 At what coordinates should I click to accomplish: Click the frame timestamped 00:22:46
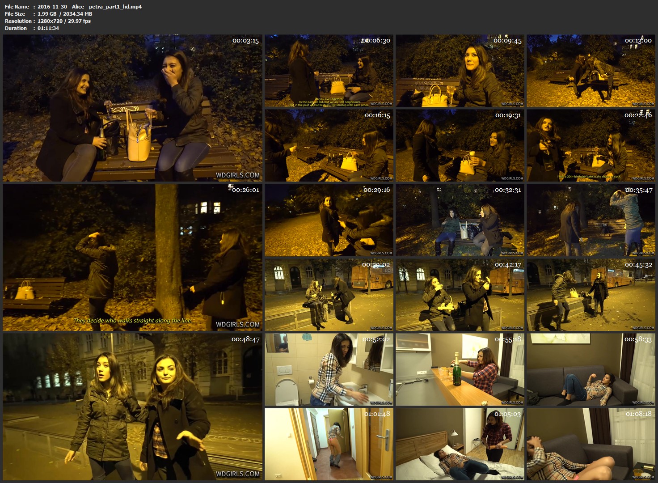[591, 145]
